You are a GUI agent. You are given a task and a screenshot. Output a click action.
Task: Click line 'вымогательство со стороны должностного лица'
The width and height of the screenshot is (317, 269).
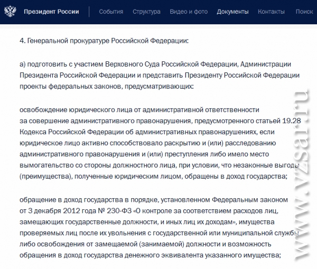(x=159, y=165)
